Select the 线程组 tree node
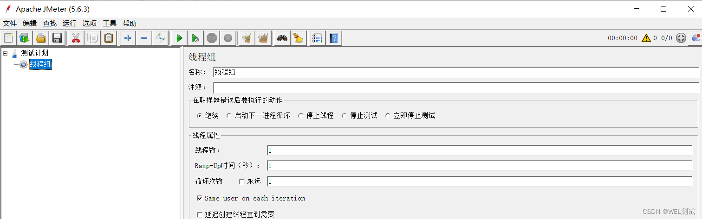 coord(40,64)
